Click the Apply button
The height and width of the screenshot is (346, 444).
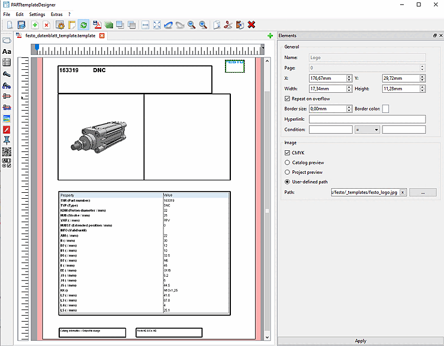pos(361,341)
